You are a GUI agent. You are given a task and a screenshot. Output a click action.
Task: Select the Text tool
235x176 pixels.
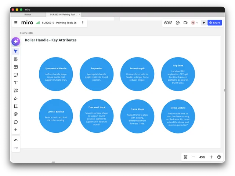click(x=16, y=82)
